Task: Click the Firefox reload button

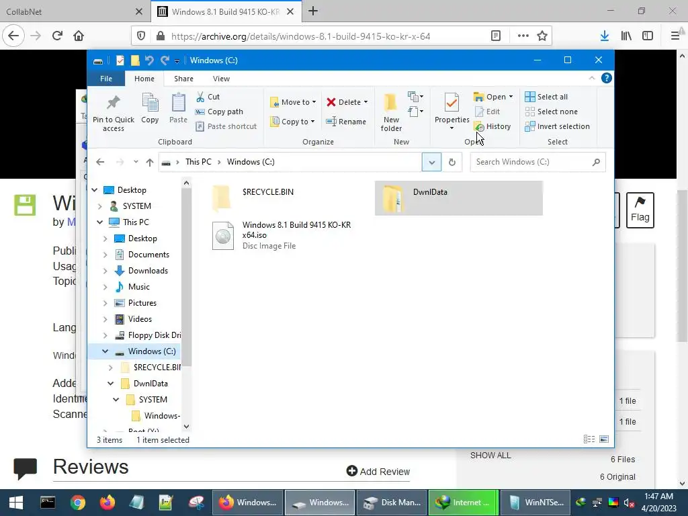Action: (58, 36)
